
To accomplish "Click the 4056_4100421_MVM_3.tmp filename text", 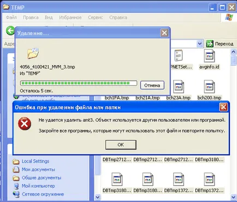I will (48, 67).
